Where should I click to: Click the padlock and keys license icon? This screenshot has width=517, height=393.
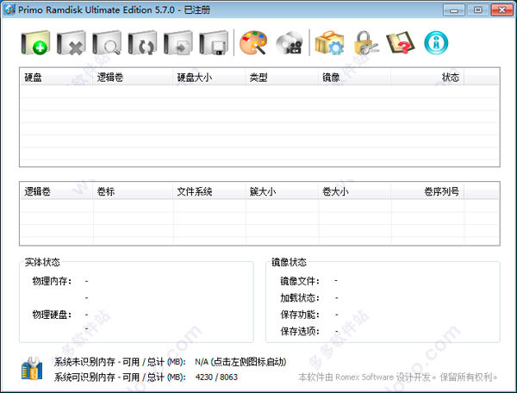tap(365, 43)
